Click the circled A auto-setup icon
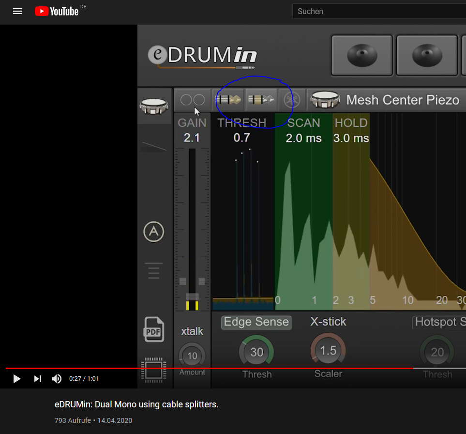The width and height of the screenshot is (466, 434). click(x=154, y=232)
